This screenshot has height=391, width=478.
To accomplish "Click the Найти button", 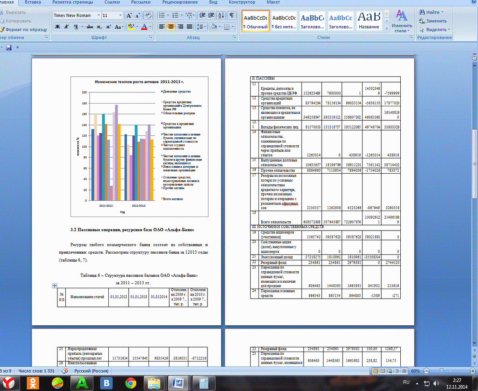I will [431, 12].
